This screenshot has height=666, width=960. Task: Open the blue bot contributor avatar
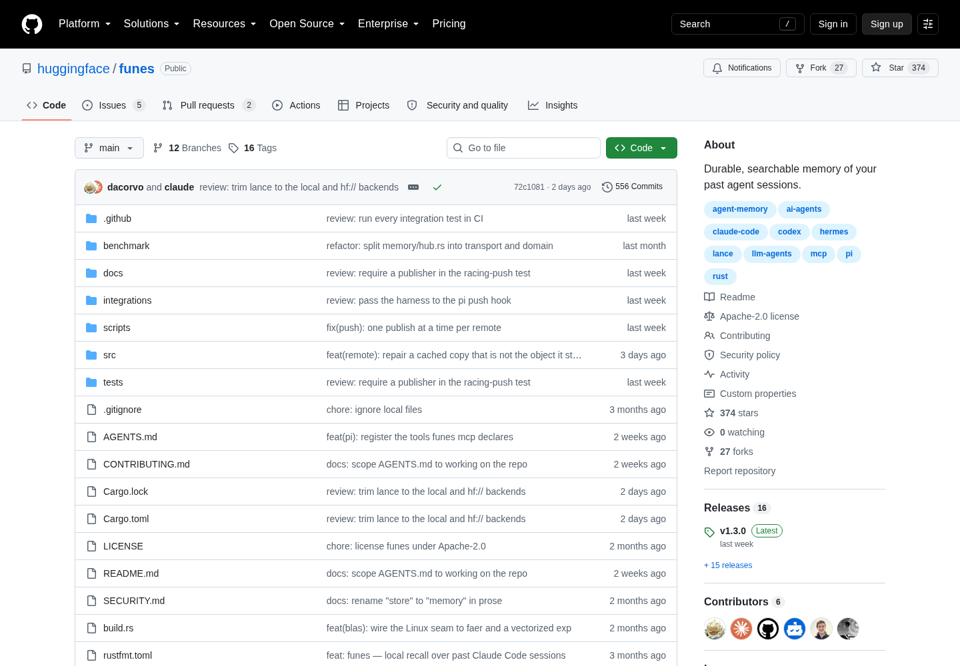[x=795, y=629]
